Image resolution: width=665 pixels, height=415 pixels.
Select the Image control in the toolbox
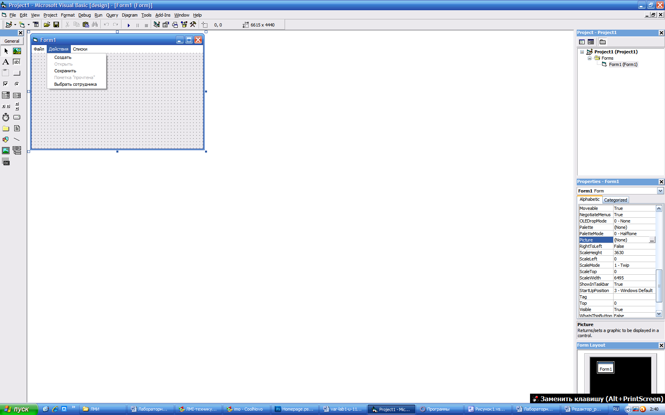6,151
